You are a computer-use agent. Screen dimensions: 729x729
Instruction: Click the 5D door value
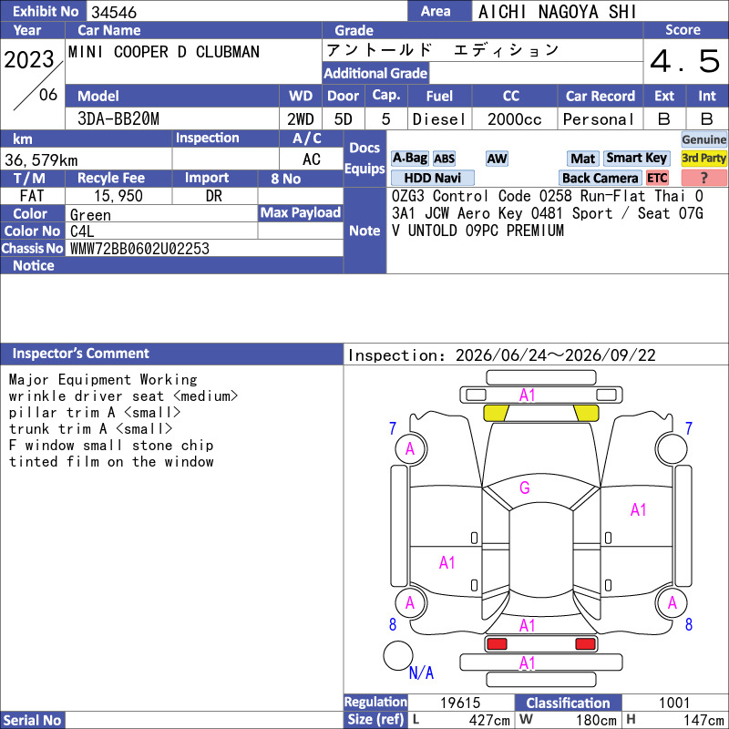[x=344, y=119]
